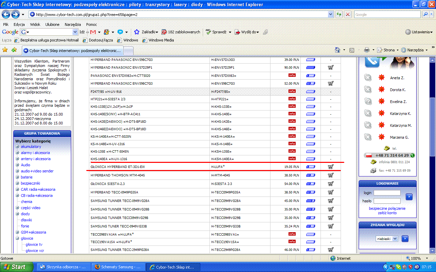Open the Windows Media links bar item
Image resolution: width=436 pixels, height=272 pixels.
coord(158,40)
